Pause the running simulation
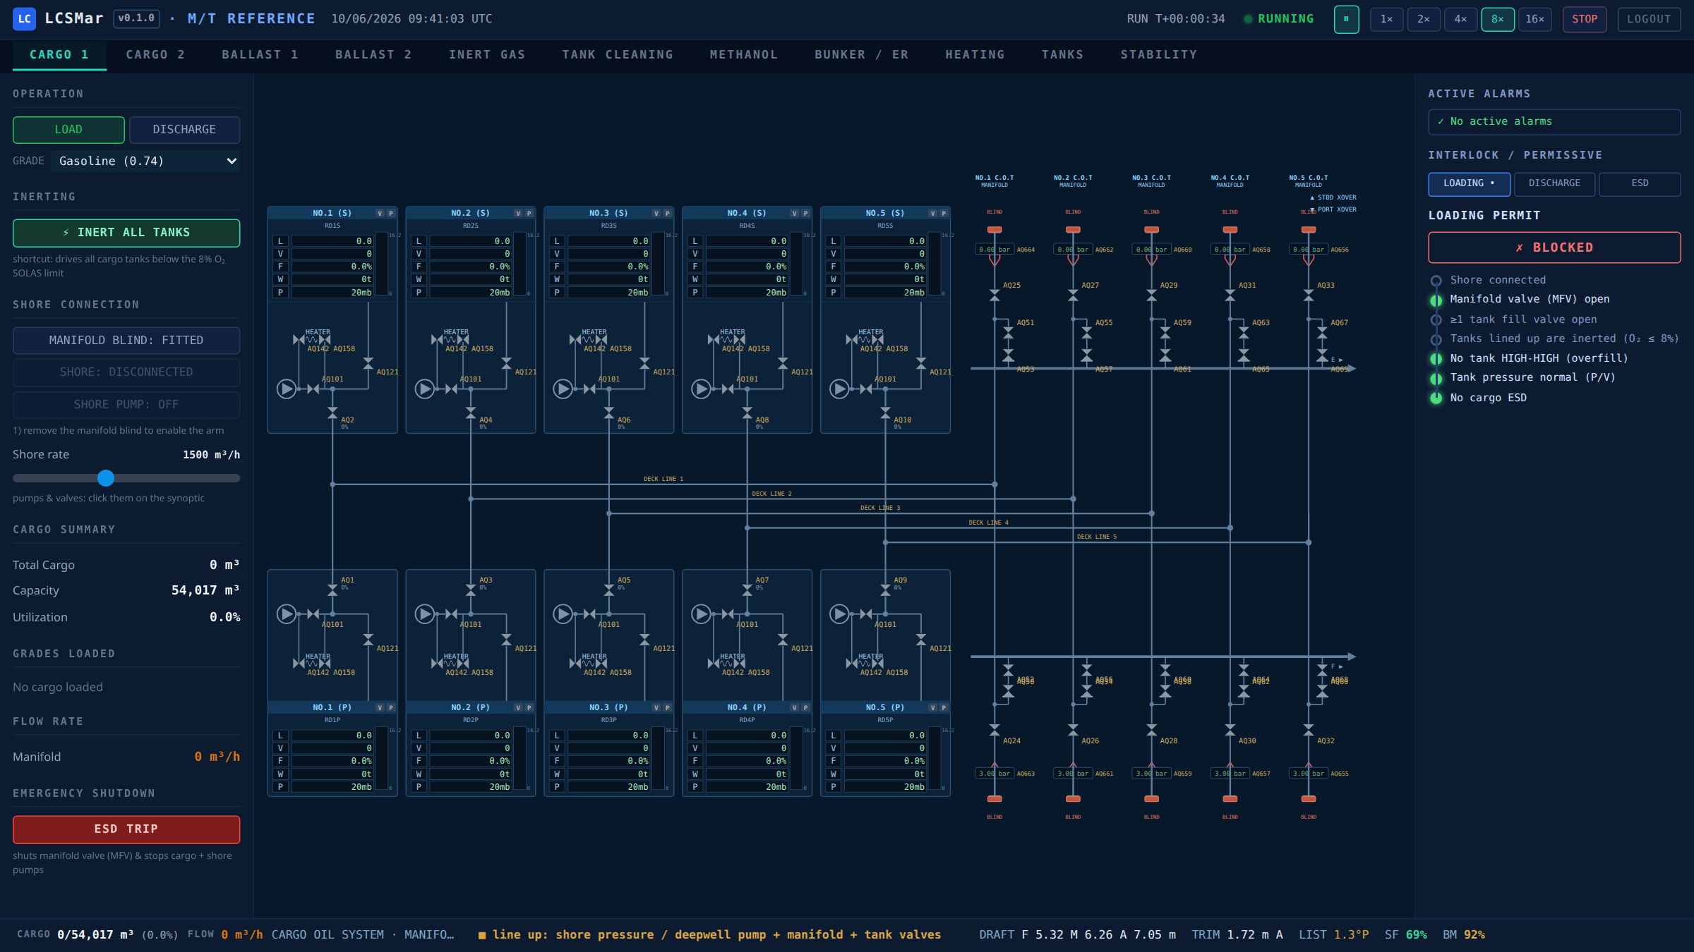The image size is (1694, 952). pos(1346,19)
